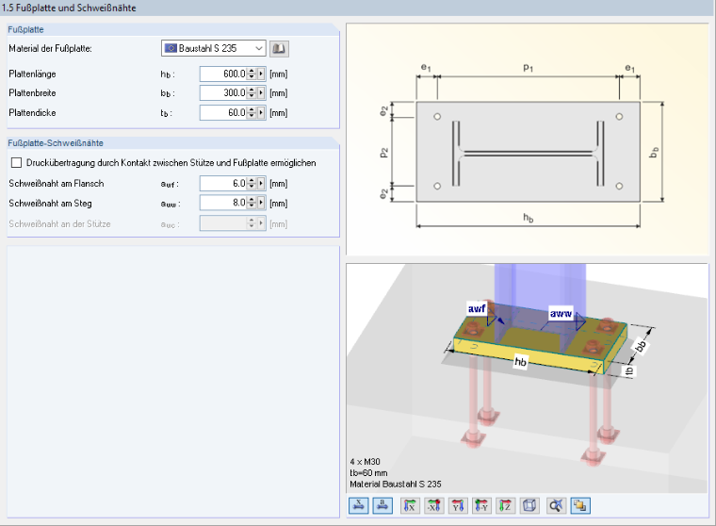Click the Plattenlänge 600.0 input field
This screenshot has height=526, width=716.
[x=224, y=74]
